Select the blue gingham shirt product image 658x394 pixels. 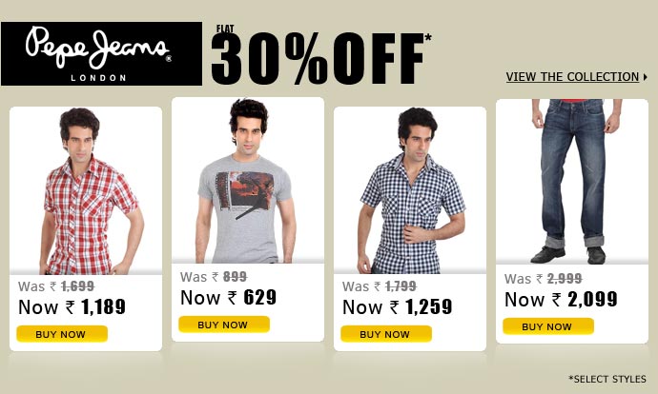point(410,191)
